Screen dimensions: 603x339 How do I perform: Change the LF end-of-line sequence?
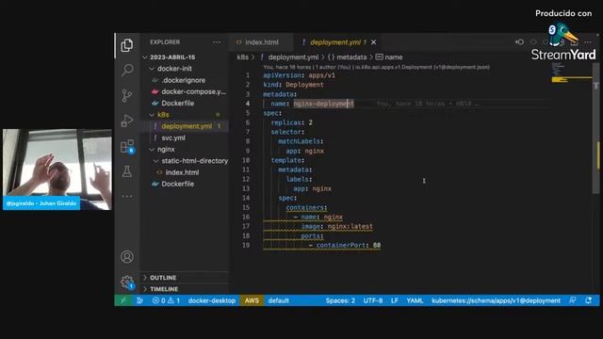pos(394,300)
